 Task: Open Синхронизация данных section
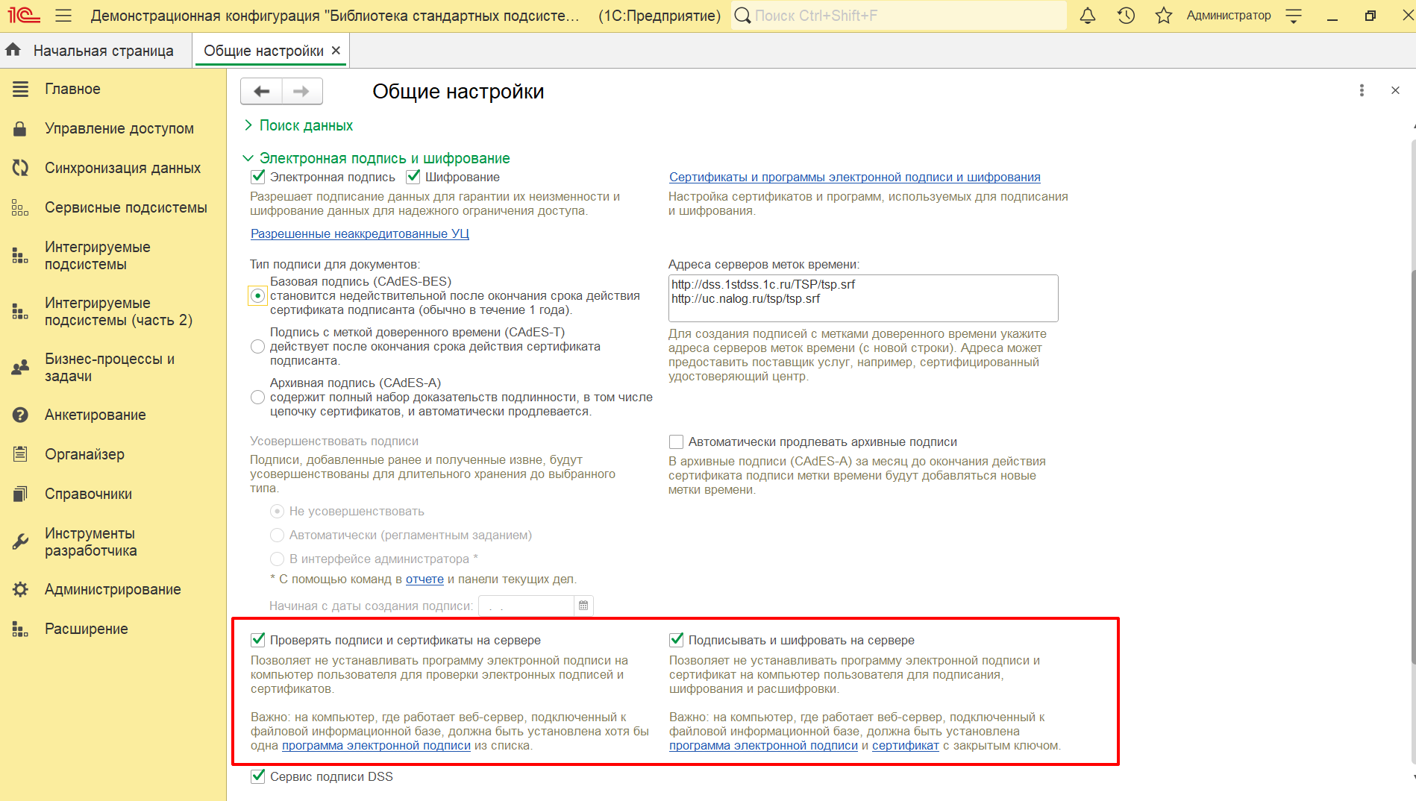122,168
